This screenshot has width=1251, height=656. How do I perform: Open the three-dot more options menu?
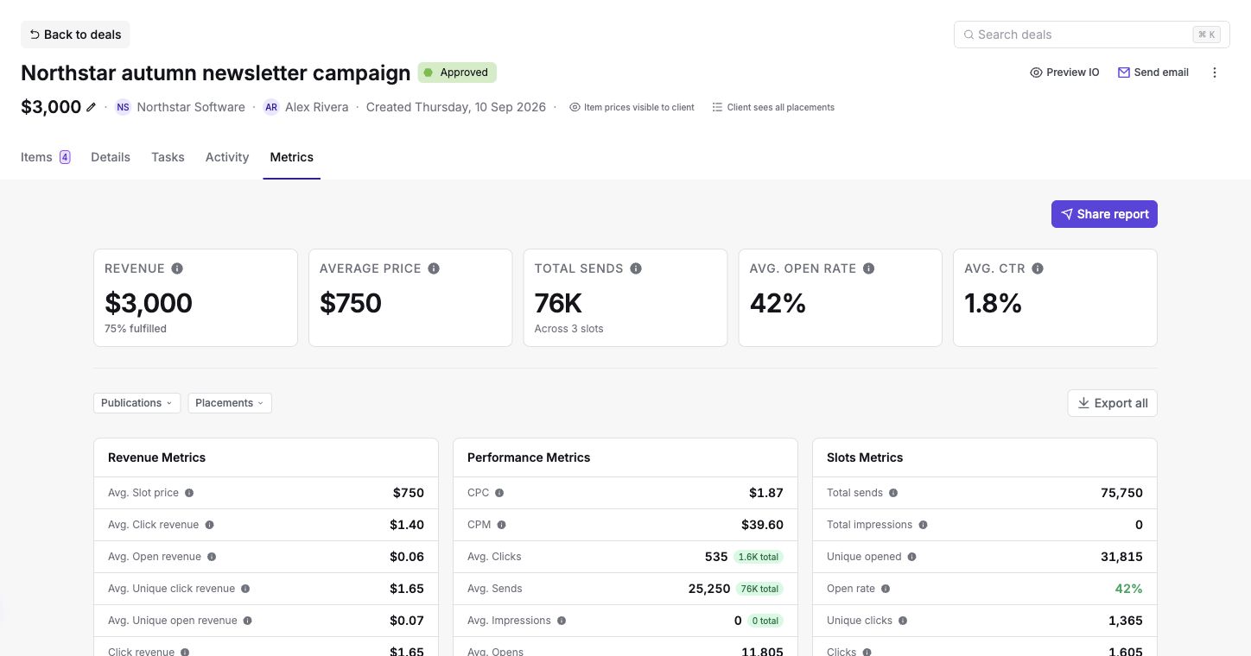click(1215, 73)
